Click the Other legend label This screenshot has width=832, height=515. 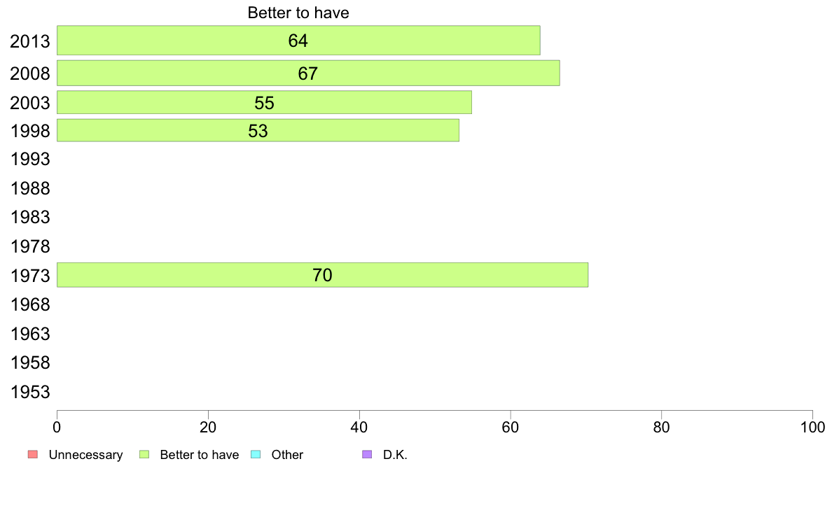(287, 455)
